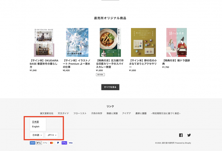Open the アイデア footer link
Viewport: 222px width, 151px height.
point(126,113)
